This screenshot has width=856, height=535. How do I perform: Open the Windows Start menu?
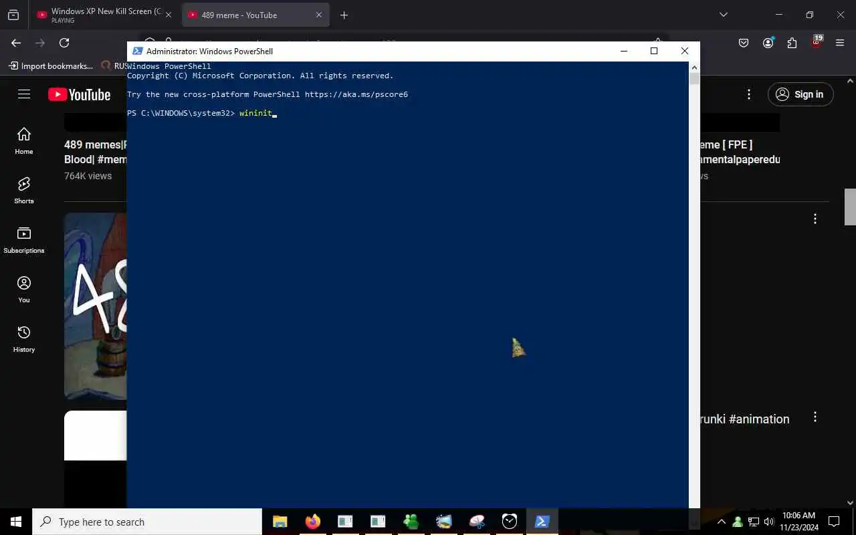(x=16, y=522)
